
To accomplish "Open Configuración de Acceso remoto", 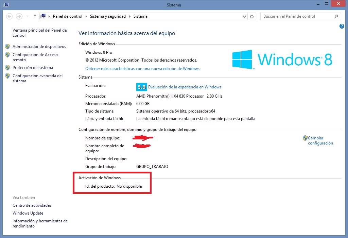I will click(x=35, y=57).
